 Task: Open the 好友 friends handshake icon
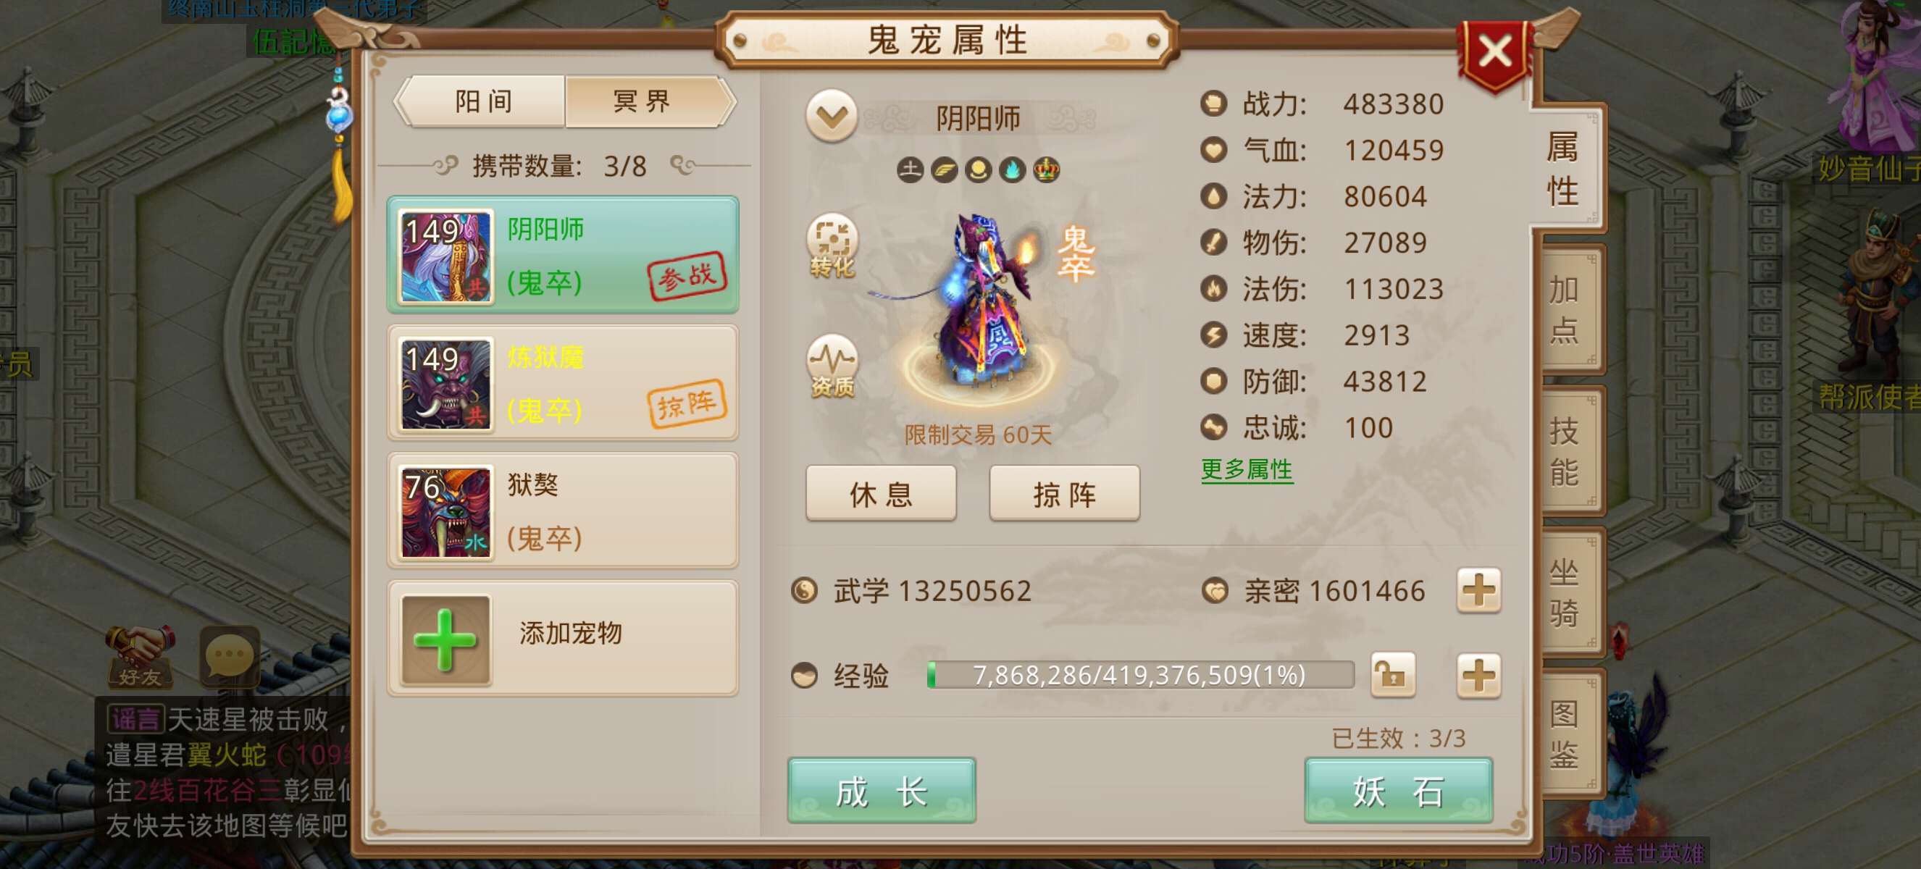[x=140, y=657]
